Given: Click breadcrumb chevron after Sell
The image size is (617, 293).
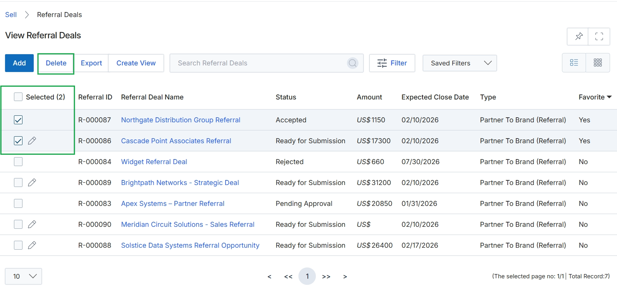Looking at the screenshot, I should pyautogui.click(x=27, y=15).
